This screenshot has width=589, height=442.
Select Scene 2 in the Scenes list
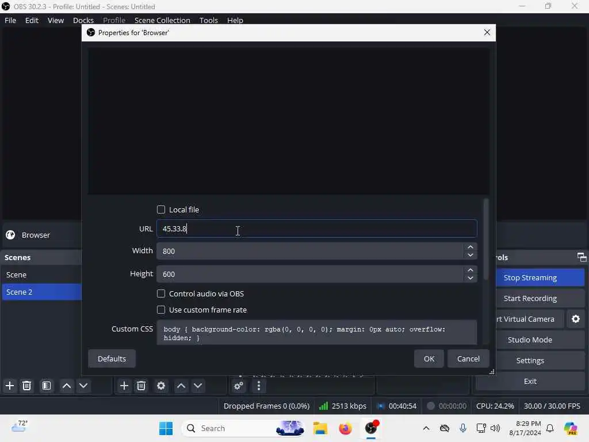pos(41,292)
